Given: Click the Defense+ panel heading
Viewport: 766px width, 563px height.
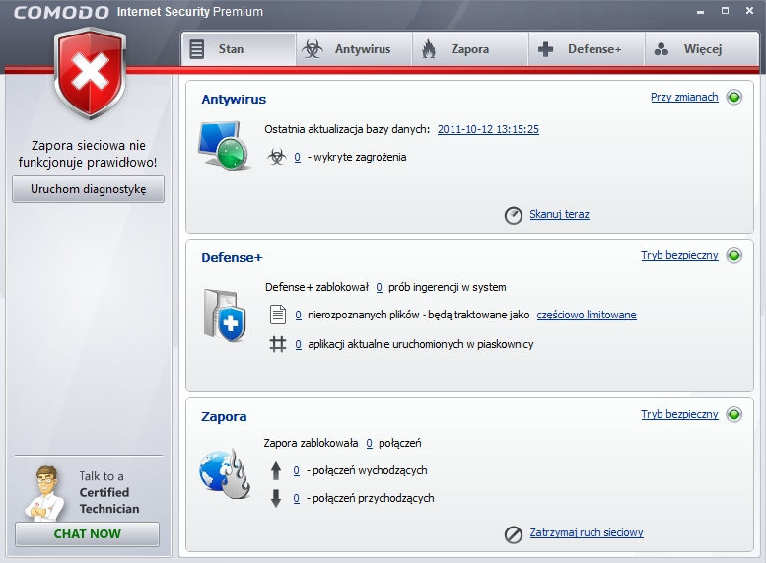Looking at the screenshot, I should [232, 258].
